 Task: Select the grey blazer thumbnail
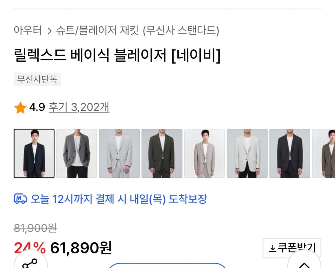(77, 153)
